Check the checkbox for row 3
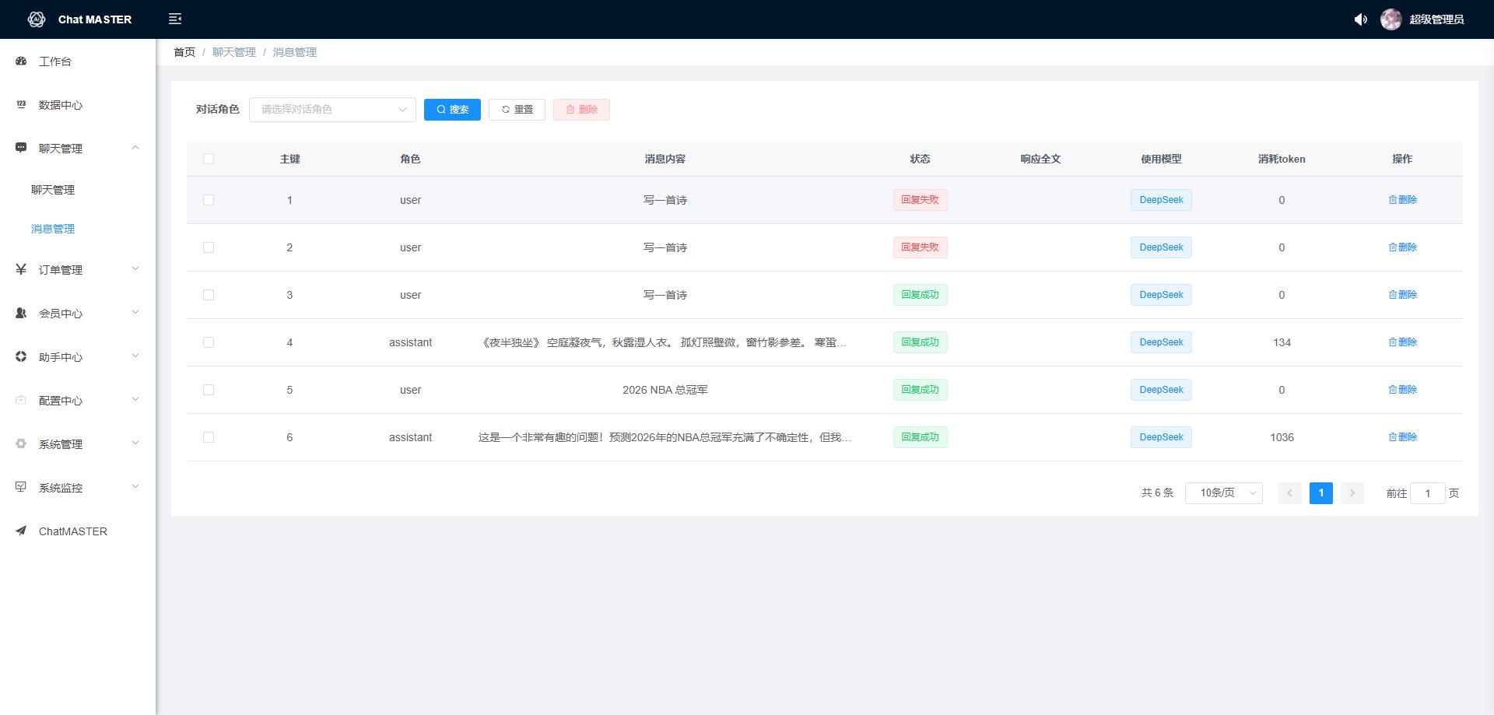The image size is (1494, 715). 209,295
